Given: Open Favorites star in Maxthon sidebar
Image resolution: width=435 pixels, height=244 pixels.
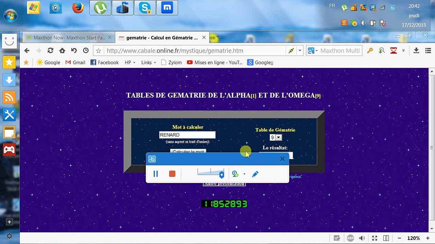Looking at the screenshot, I should click(9, 62).
